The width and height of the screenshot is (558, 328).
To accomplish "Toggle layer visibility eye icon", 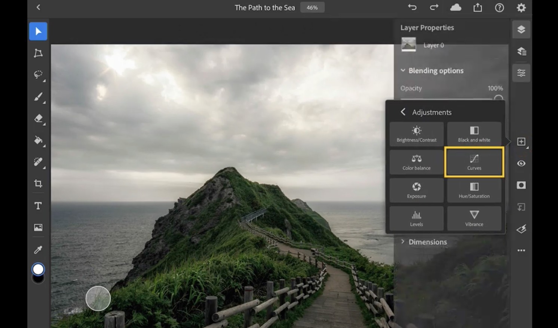I will (521, 163).
